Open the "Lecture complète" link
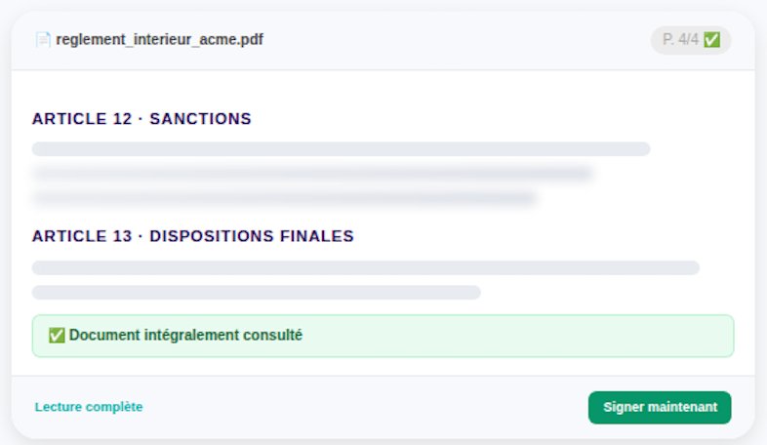 click(89, 407)
